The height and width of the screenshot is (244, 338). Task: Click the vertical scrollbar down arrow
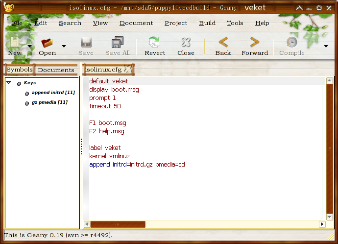click(x=329, y=217)
